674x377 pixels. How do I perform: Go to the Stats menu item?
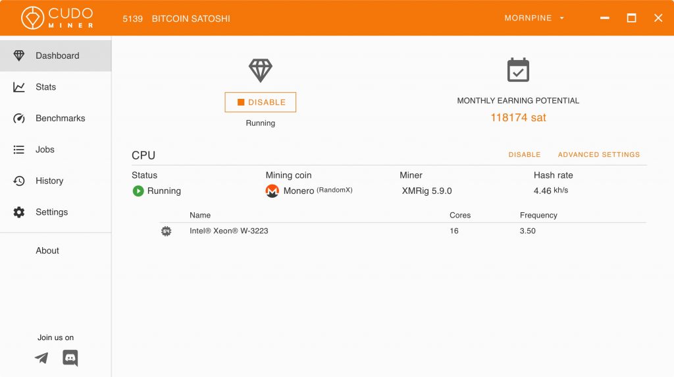[x=55, y=87]
